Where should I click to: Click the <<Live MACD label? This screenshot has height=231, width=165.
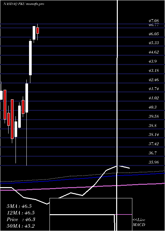pyautogui.click(x=139, y=222)
